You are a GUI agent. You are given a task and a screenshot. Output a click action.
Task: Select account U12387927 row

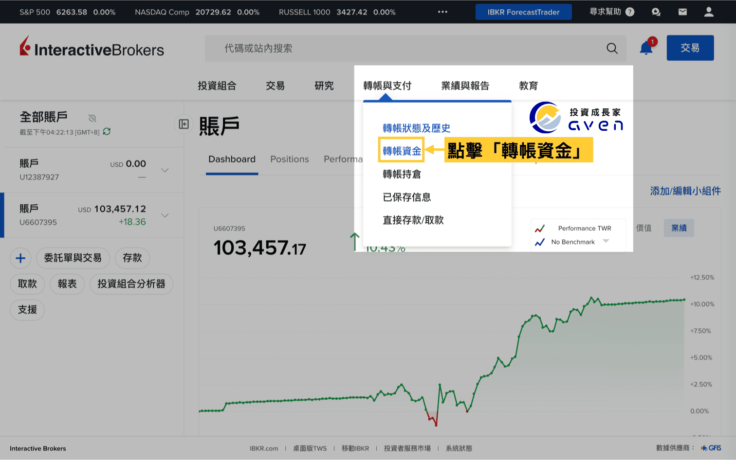[x=92, y=170]
